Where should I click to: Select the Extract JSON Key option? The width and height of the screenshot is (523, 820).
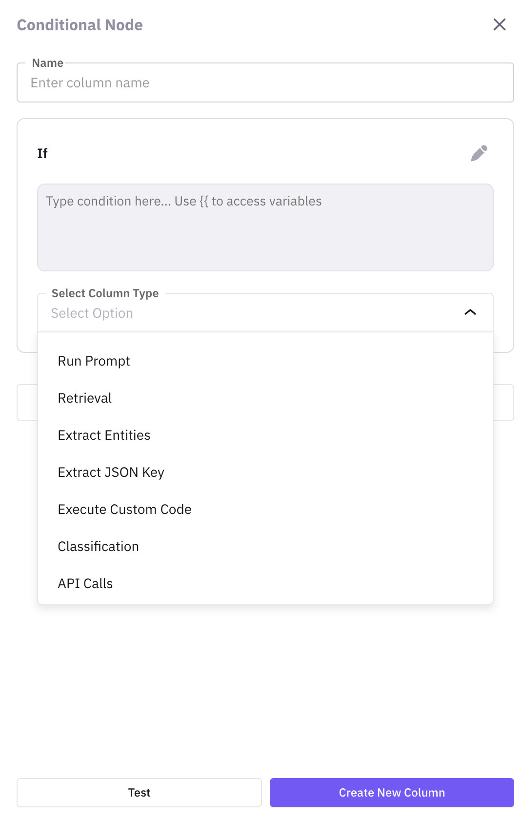tap(111, 472)
